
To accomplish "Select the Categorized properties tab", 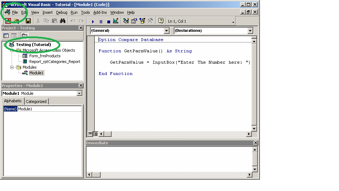I will (x=36, y=102).
